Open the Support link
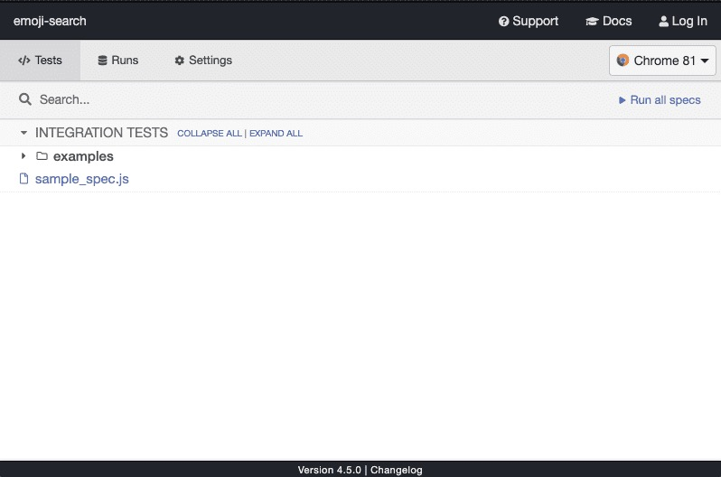The width and height of the screenshot is (721, 477). click(x=529, y=21)
